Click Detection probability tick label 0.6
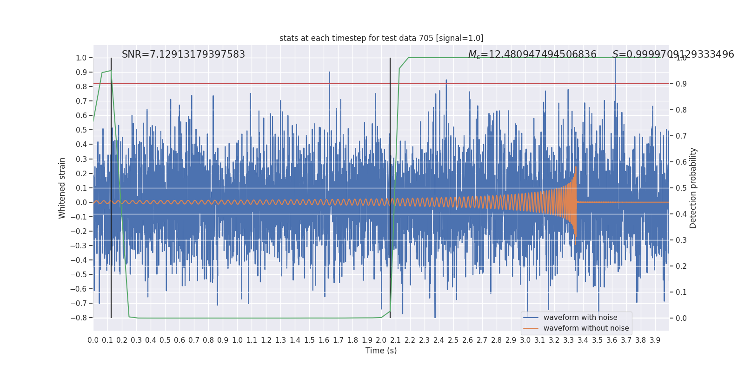The height and width of the screenshot is (372, 744). (x=681, y=162)
